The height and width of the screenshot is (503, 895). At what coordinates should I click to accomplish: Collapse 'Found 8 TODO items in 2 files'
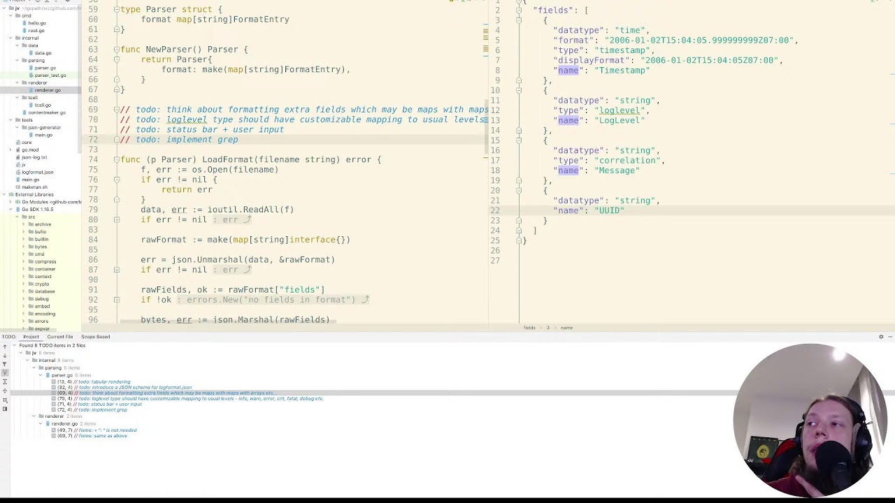(15, 346)
